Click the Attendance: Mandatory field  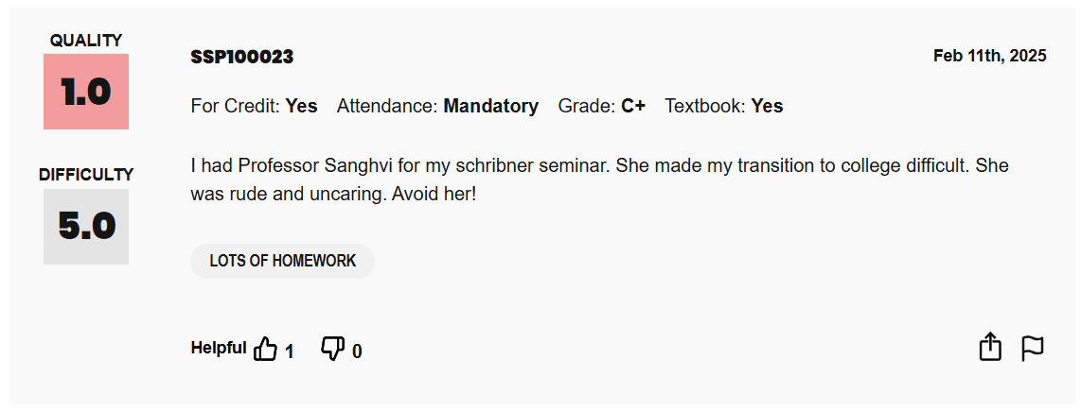(437, 106)
